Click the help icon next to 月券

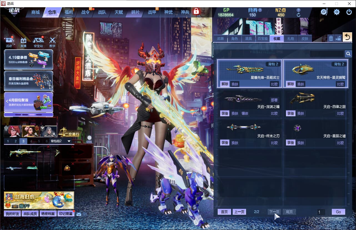pos(260,10)
